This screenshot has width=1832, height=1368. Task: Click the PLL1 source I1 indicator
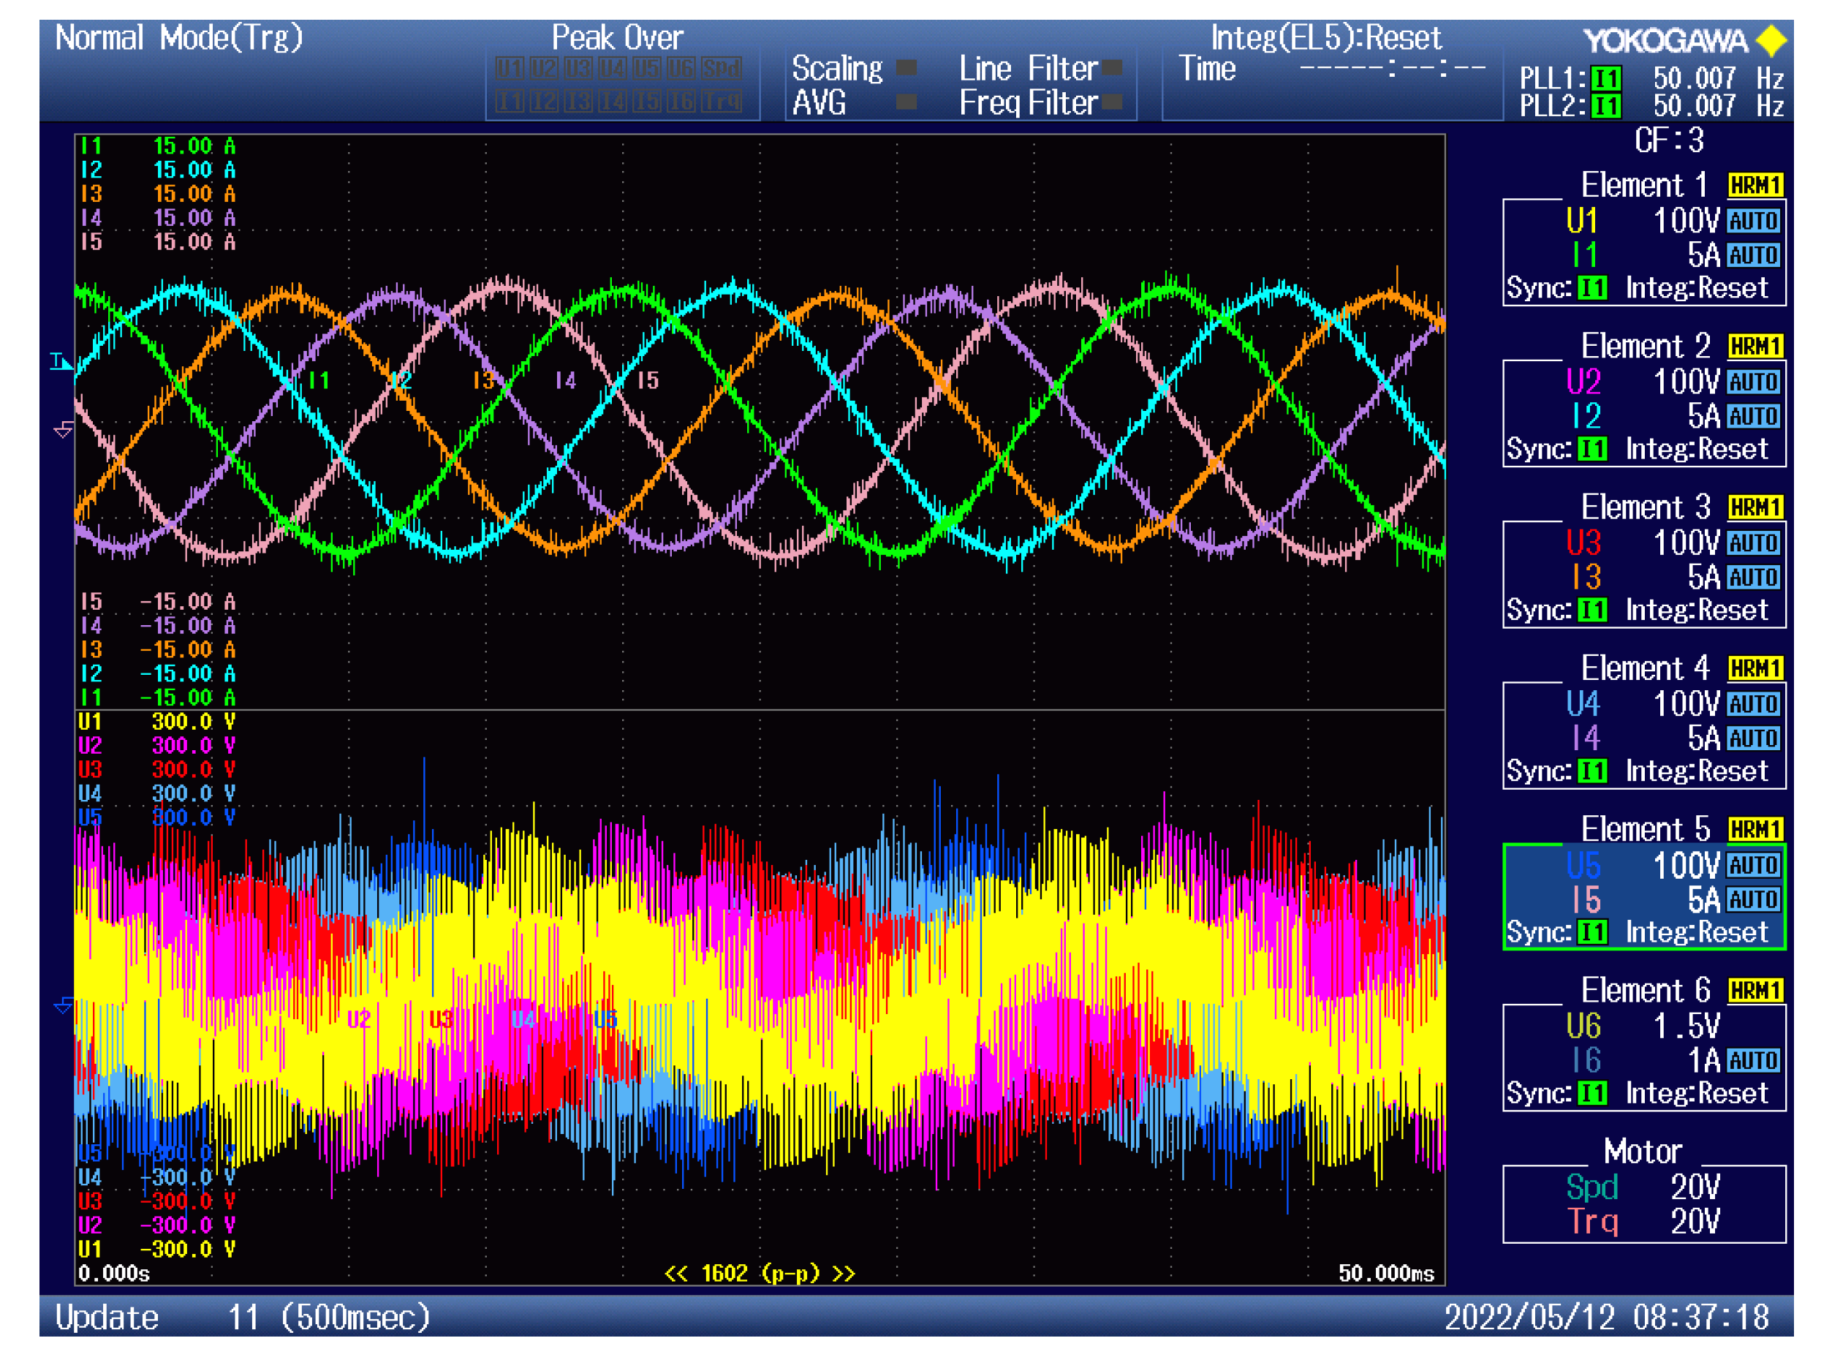click(1605, 80)
